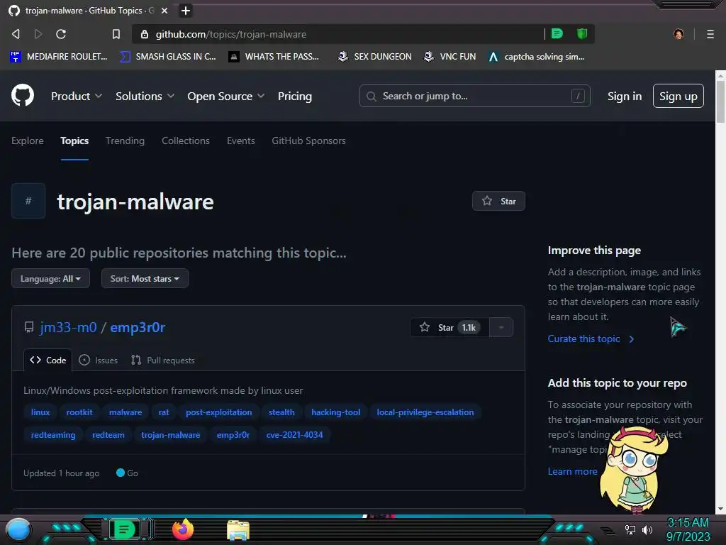
Task: Switch to the Explore tab
Action: coord(28,141)
